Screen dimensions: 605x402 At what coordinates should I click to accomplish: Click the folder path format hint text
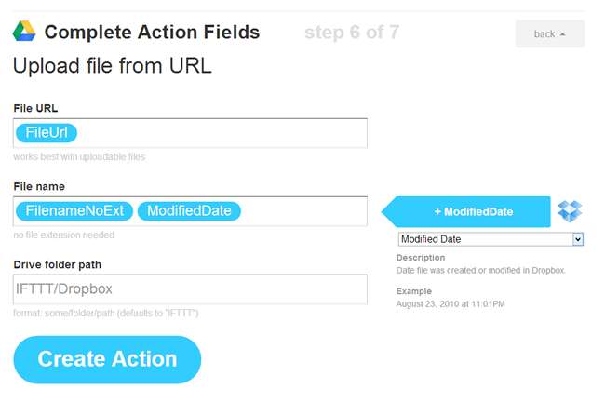[105, 313]
